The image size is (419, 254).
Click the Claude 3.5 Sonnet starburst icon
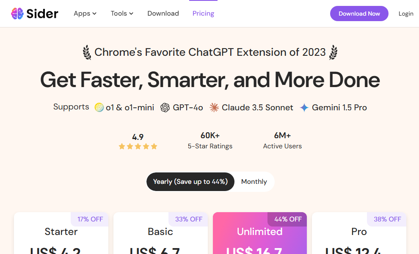coord(214,107)
